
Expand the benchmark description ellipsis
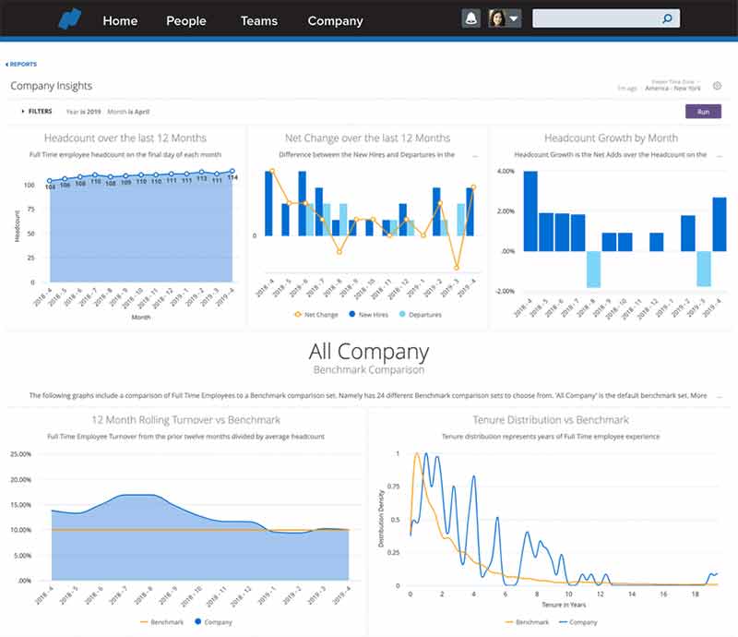click(720, 395)
